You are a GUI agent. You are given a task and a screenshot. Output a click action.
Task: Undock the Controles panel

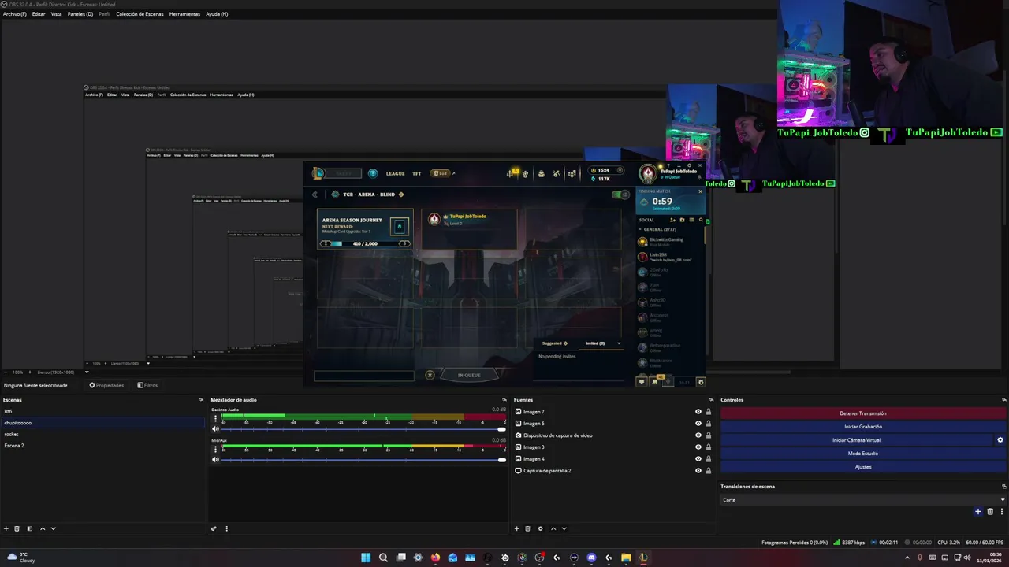click(1003, 400)
